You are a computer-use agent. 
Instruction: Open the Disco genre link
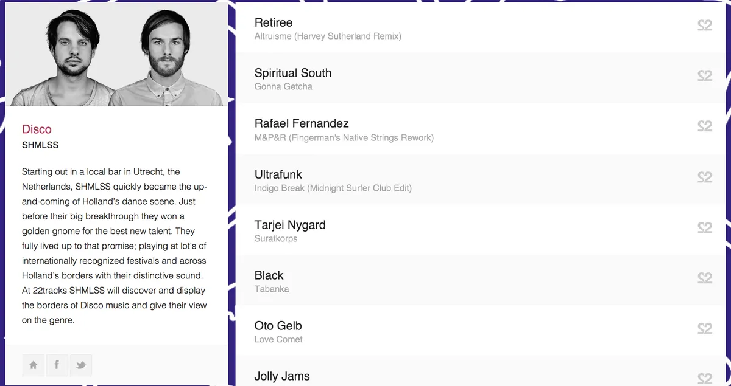(x=37, y=129)
